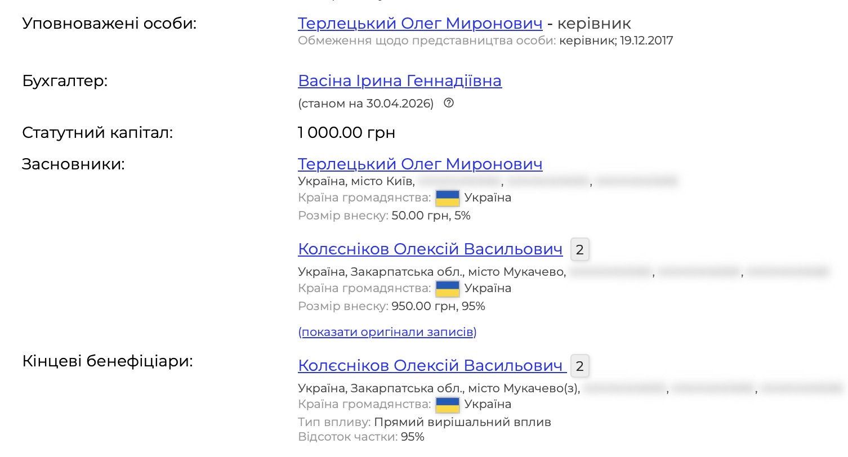Click Ukraine flag under founder Терлецький Олег Миронович
The width and height of the screenshot is (848, 457).
click(x=448, y=198)
